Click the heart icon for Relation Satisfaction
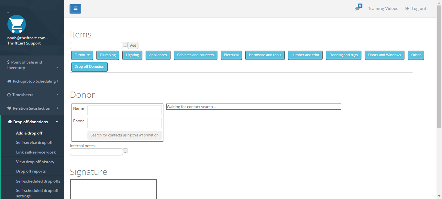Viewport: 442px width, 199px height. 9,108
